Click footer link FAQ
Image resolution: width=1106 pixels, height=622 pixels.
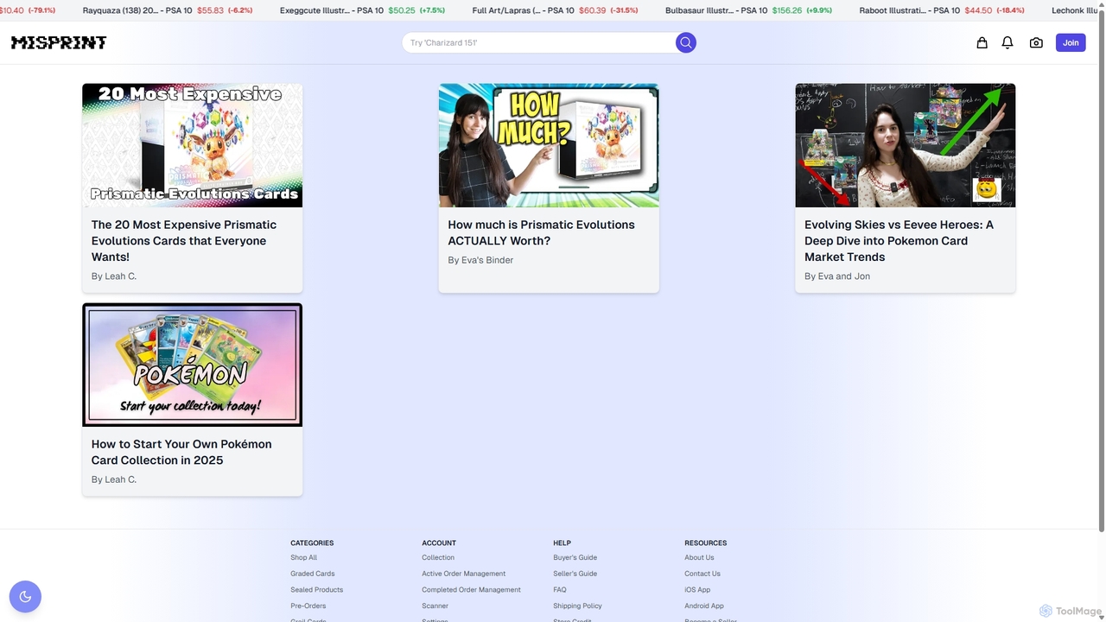click(560, 590)
